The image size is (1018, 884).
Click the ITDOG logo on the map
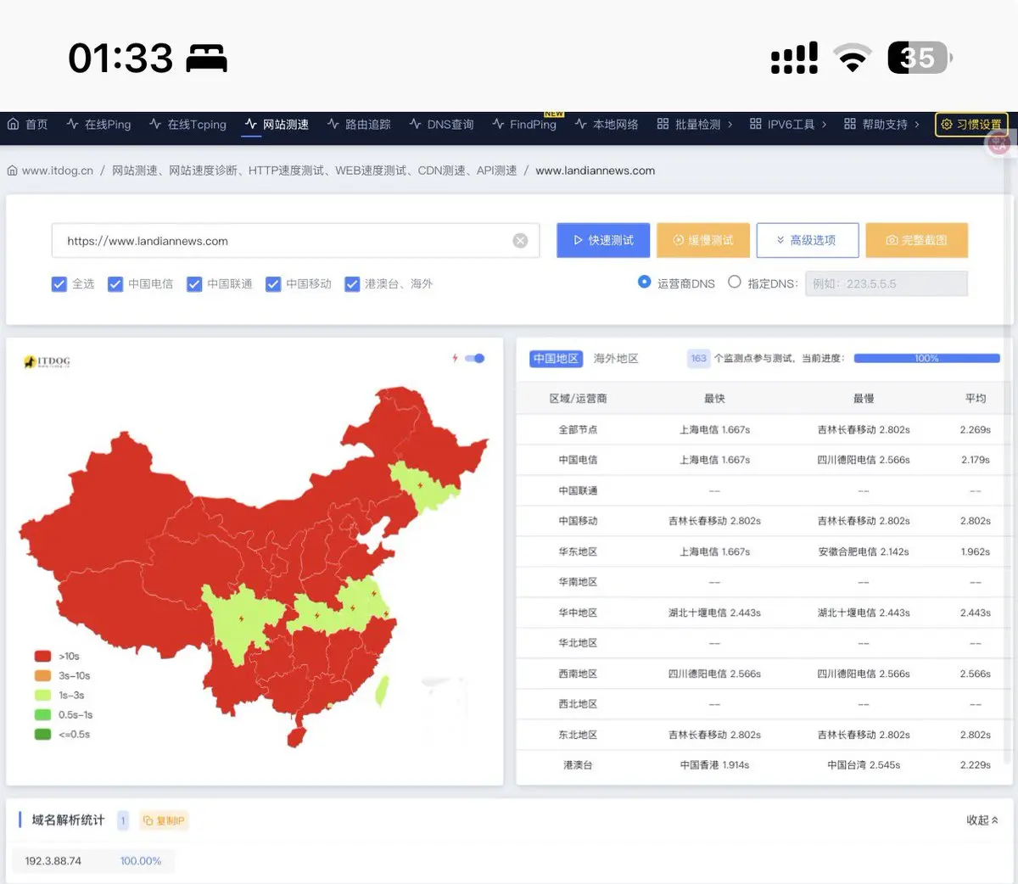48,362
